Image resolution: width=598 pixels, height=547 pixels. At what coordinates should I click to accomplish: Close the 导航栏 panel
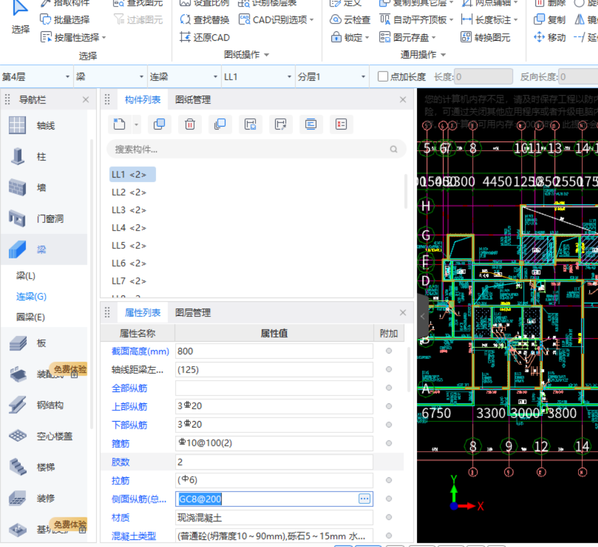[86, 99]
